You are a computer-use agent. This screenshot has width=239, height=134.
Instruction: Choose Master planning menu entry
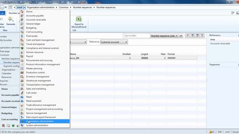coord(34,68)
